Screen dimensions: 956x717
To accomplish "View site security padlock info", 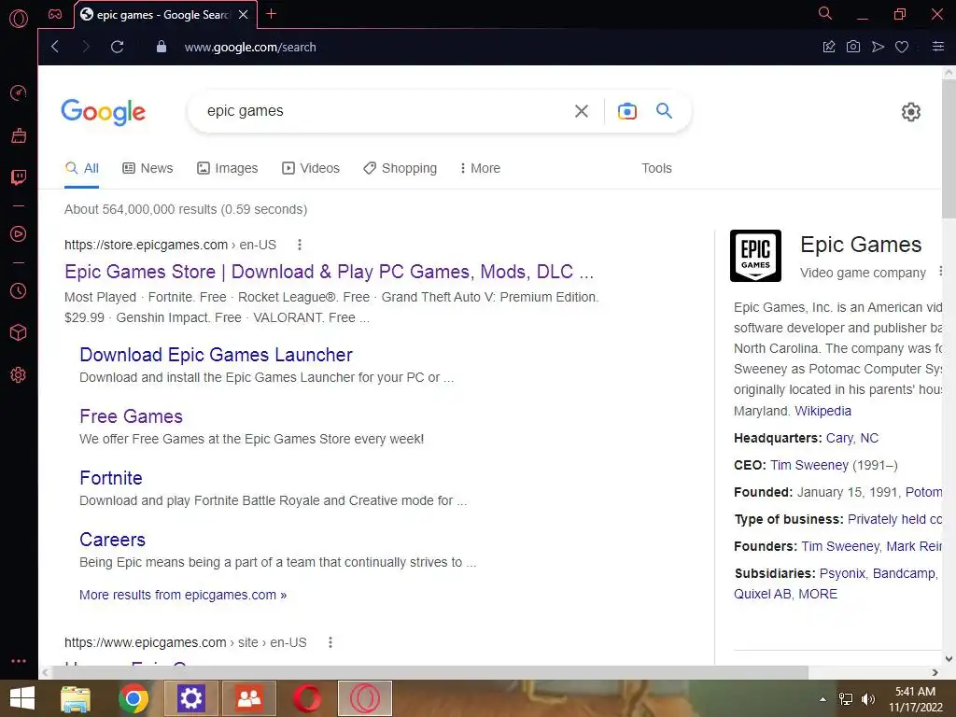I will pos(161,47).
